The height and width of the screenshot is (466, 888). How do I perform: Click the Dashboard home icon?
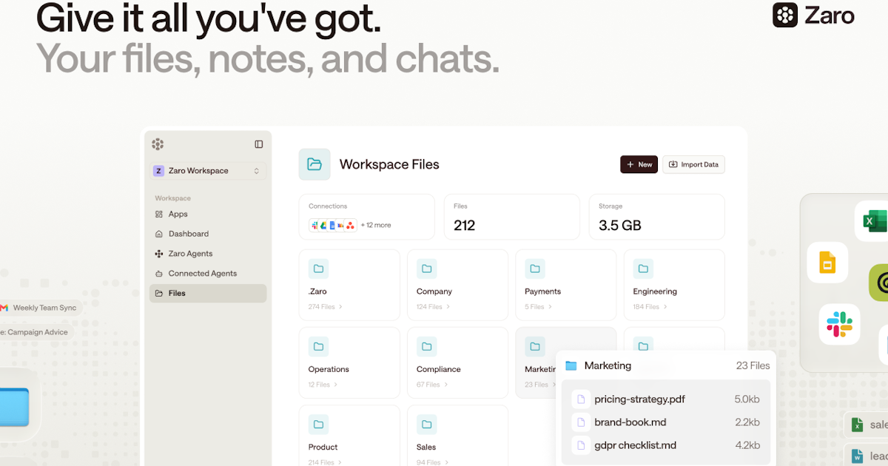pyautogui.click(x=159, y=234)
